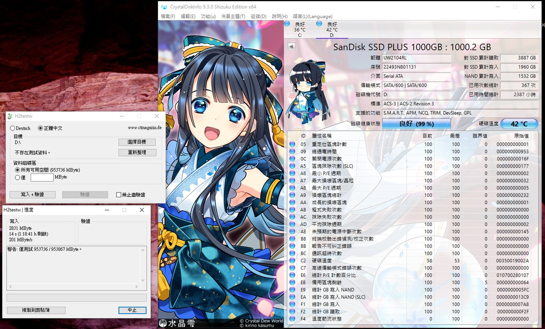Open the 功能(u) menu
This screenshot has width=545, height=329.
[208, 16]
